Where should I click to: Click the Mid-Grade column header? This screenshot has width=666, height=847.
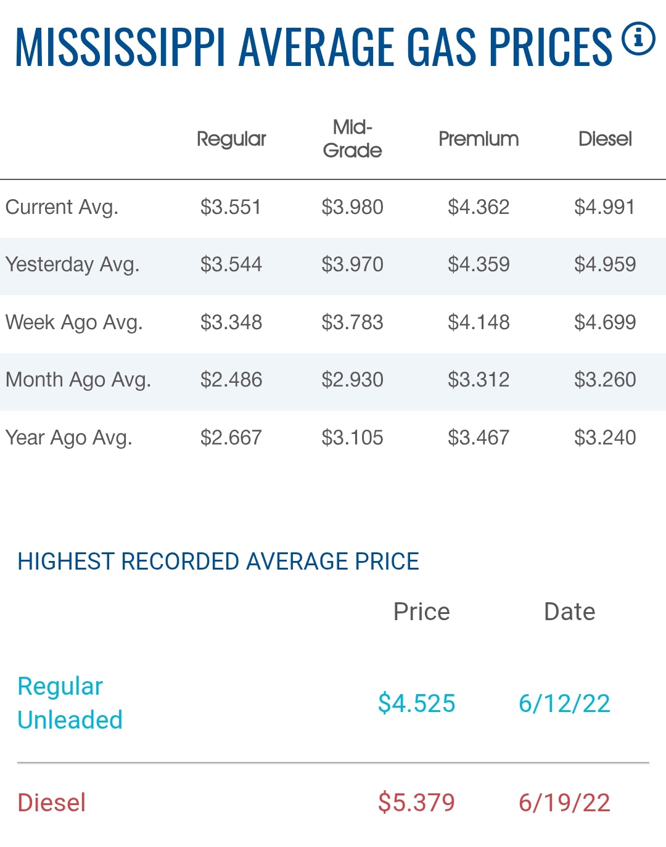pyautogui.click(x=352, y=139)
